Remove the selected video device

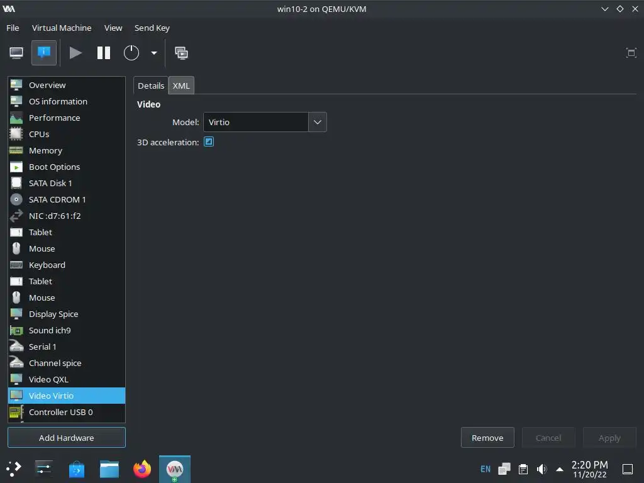click(x=487, y=438)
